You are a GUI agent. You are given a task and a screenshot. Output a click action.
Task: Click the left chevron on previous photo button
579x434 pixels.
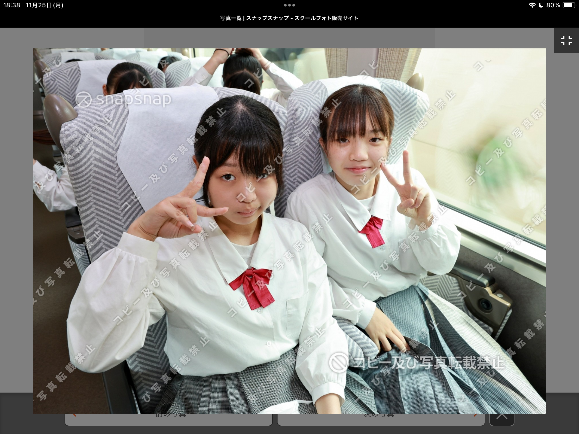point(74,416)
